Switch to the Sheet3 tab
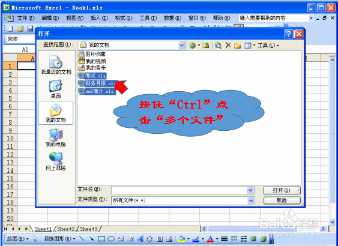Viewport: 338px width, 246px height. (x=89, y=229)
